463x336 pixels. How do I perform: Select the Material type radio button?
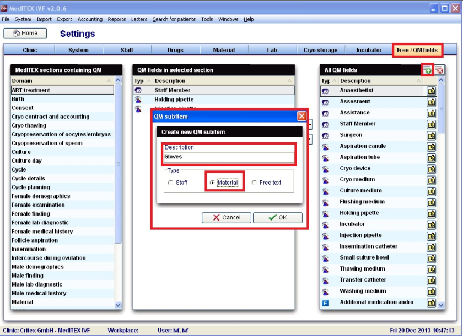[212, 183]
